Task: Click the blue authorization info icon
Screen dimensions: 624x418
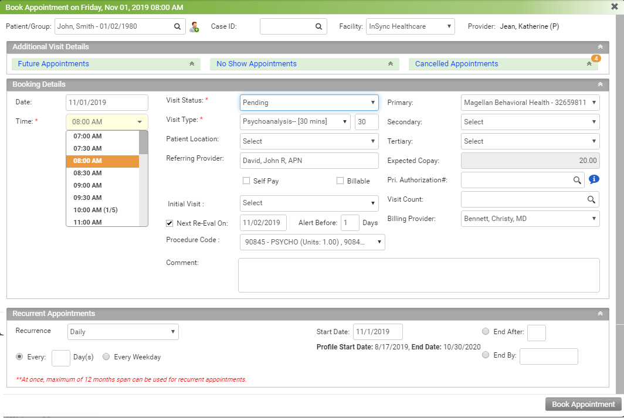Action: 594,179
